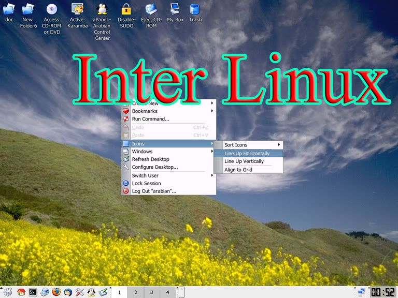Viewport: 398px width, 298px height.
Task: Switch to virtual desktop 4
Action: point(167,292)
